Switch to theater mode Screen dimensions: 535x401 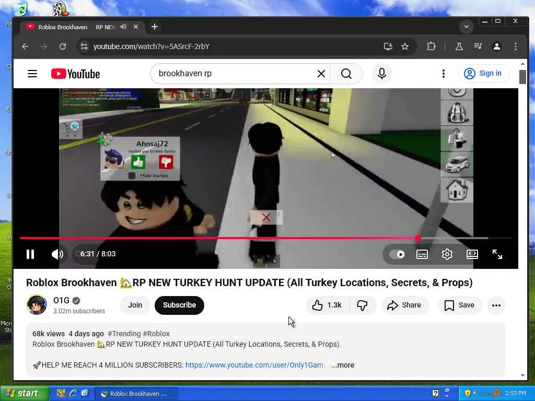[472, 254]
